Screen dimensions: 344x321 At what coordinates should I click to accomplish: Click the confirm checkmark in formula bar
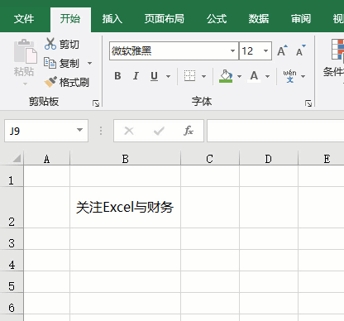point(159,131)
